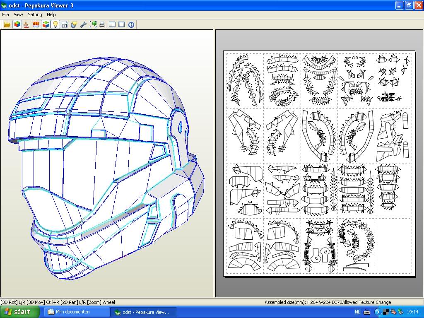Click the yellow note annotation icon
This screenshot has width=424, height=318.
74,25
